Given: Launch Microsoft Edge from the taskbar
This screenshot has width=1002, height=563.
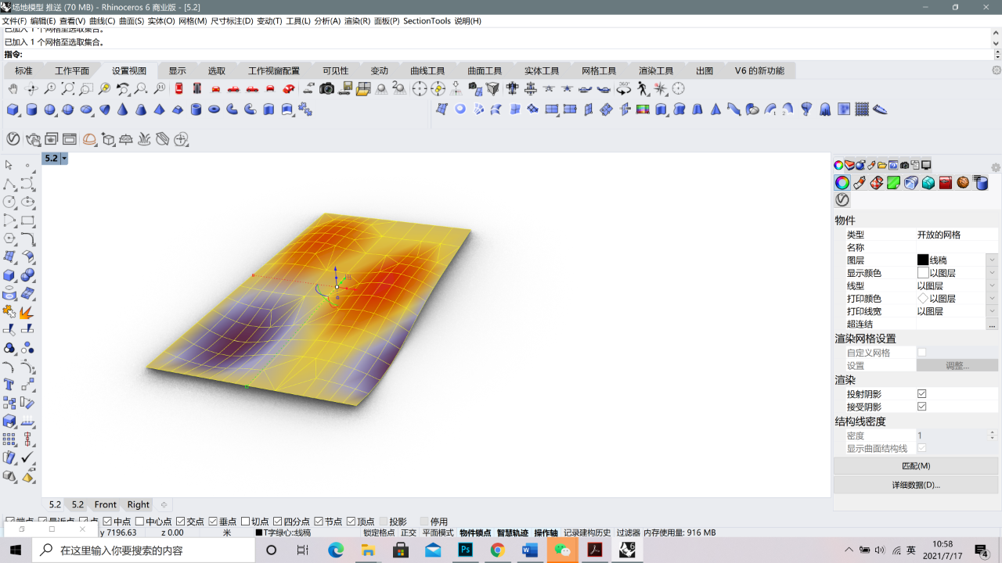Looking at the screenshot, I should pos(336,550).
